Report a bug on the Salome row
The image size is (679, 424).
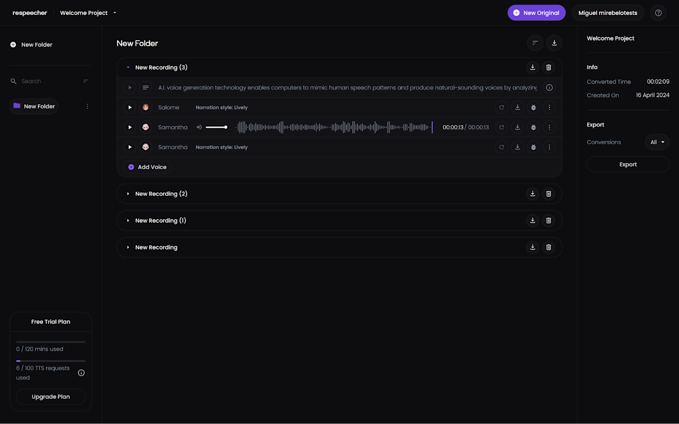(x=533, y=107)
